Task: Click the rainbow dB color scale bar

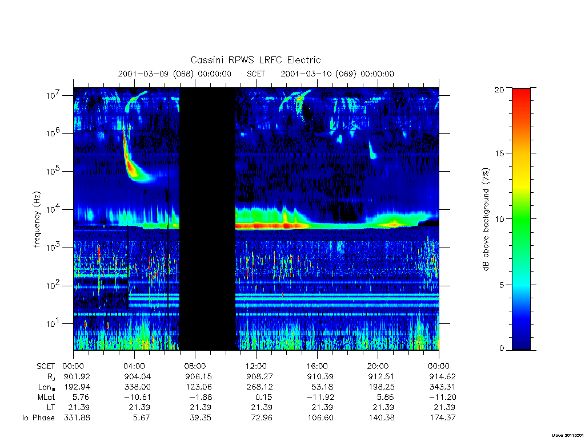Action: 521,219
